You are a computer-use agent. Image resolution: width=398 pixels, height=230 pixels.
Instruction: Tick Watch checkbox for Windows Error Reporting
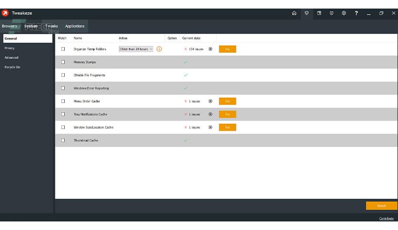coord(63,88)
